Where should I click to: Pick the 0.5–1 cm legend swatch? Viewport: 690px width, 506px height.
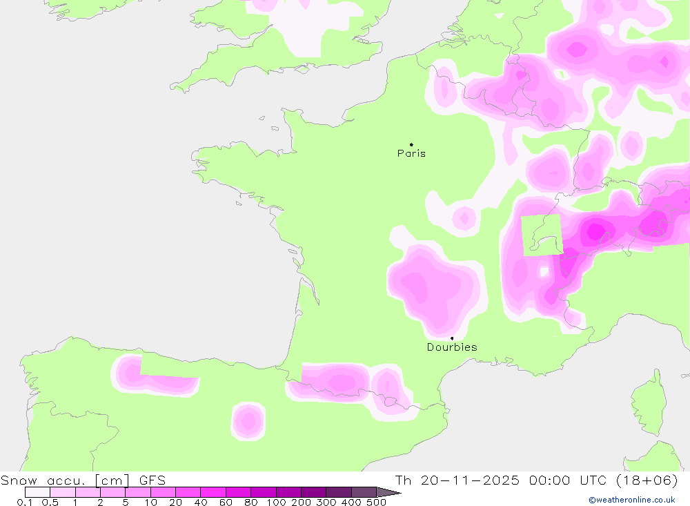[63, 492]
